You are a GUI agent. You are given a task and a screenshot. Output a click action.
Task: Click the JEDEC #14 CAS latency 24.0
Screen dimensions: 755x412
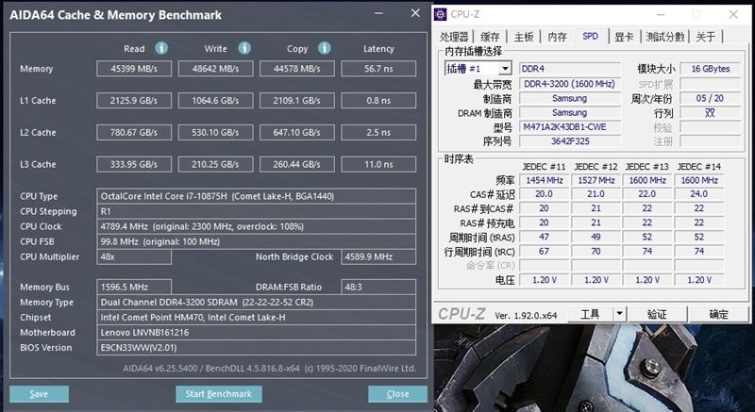(699, 193)
